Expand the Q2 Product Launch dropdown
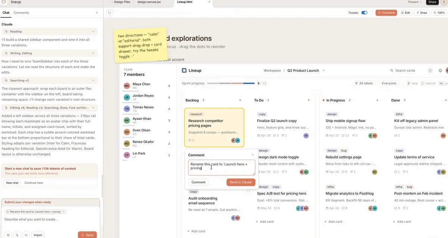The image size is (448, 238). tap(323, 71)
